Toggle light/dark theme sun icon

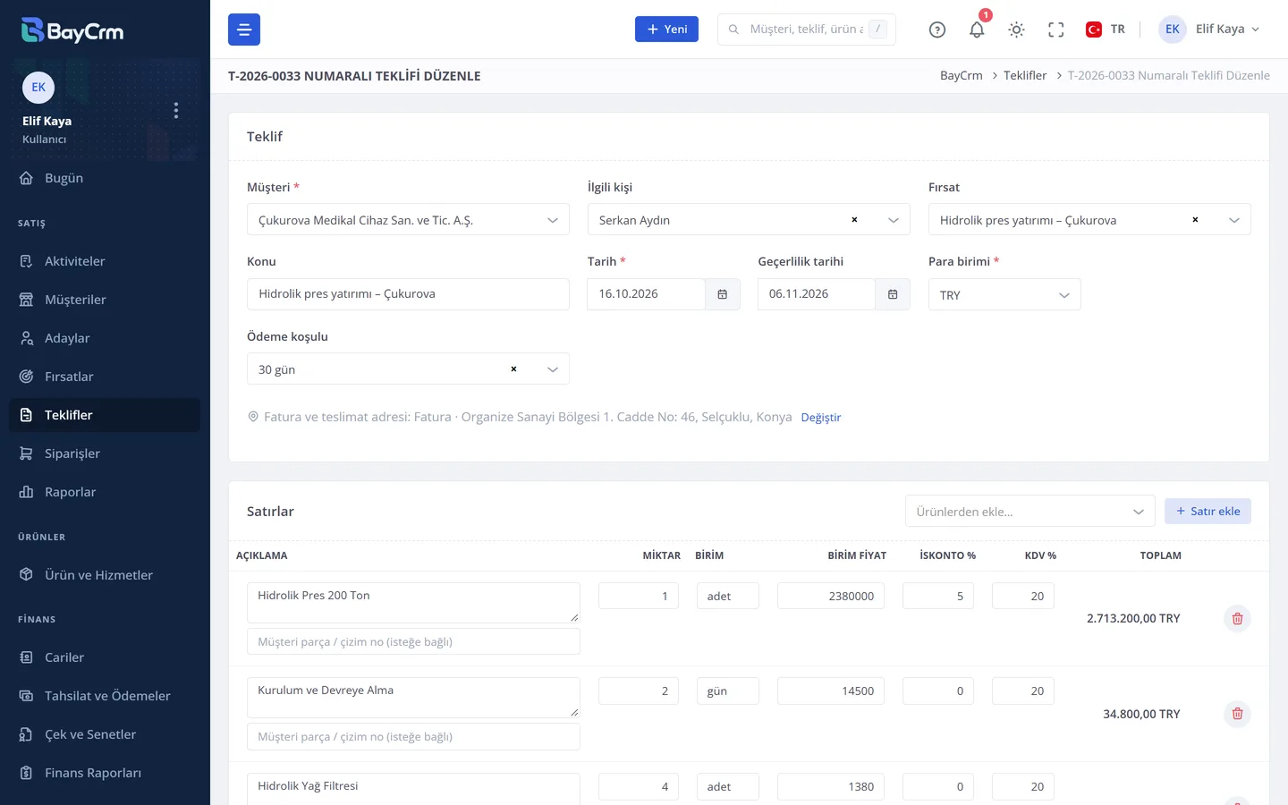1016,30
